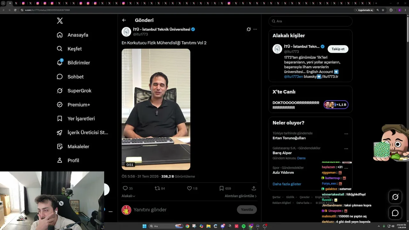Open the floating chat messages button
Screen dimensions: 409x230
coord(395,213)
